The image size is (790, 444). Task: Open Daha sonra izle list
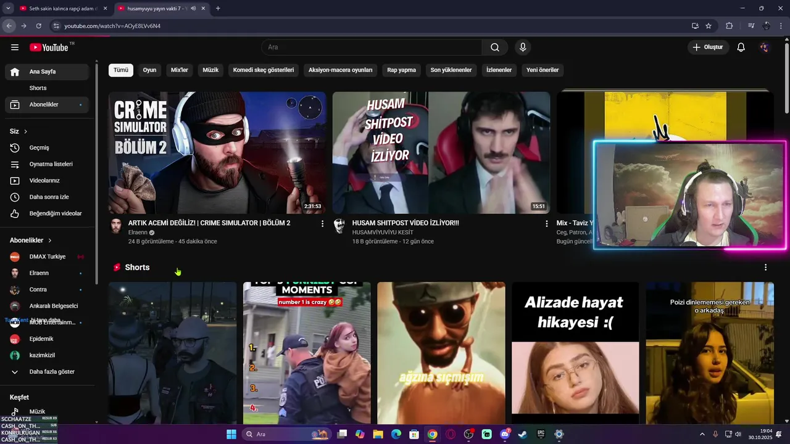[47, 197]
